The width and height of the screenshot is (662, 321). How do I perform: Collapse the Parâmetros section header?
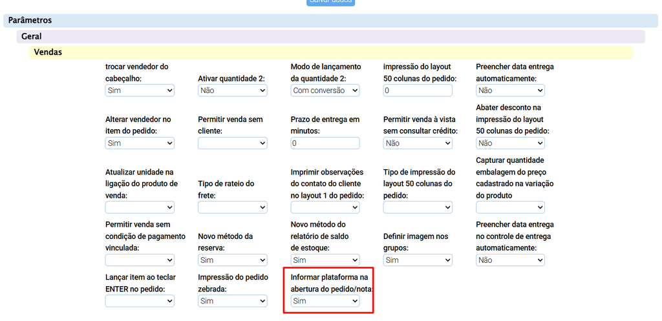(330, 21)
